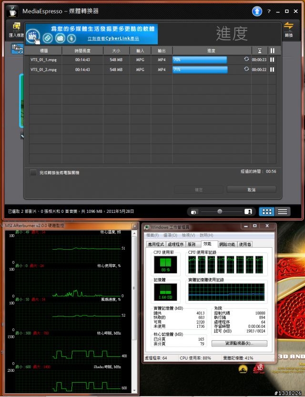
Task: Click the music note icon in CyberLink banner
Action: [x=71, y=38]
